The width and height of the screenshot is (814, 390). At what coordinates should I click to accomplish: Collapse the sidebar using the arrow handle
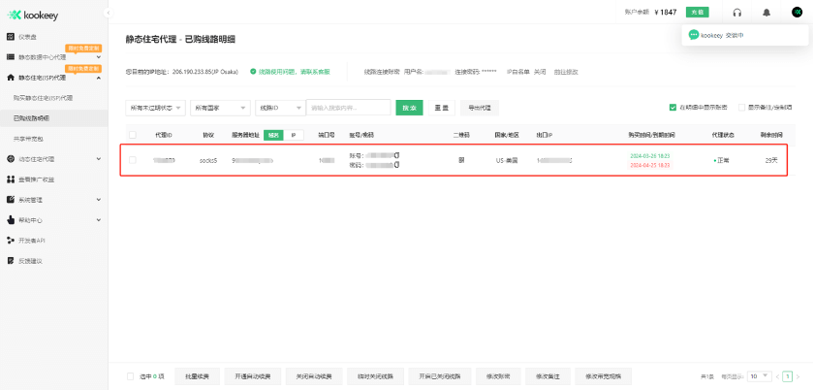(x=108, y=13)
